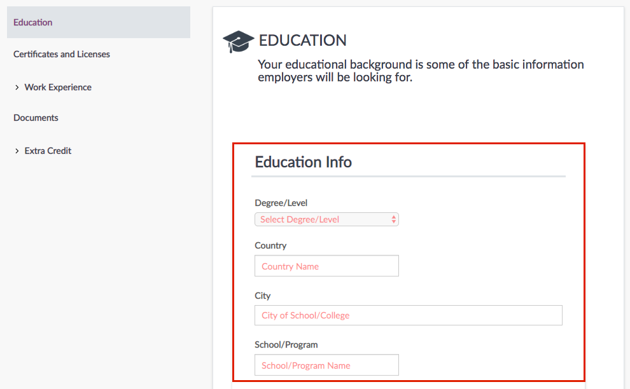The image size is (630, 389).
Task: Click the Degree/Level label
Action: 281,202
